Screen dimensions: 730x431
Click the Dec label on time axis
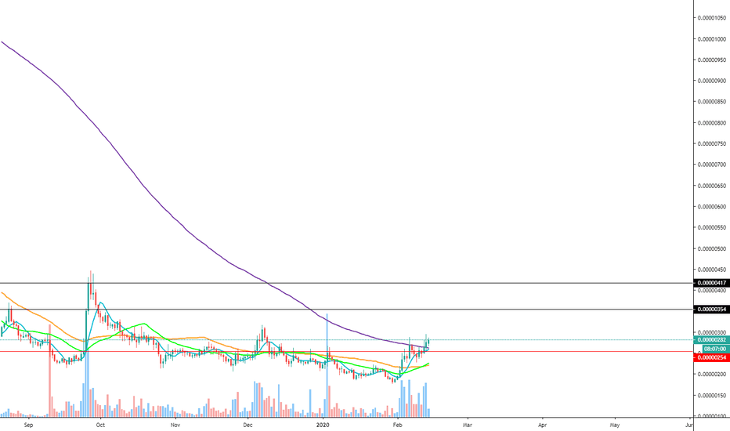coord(248,425)
